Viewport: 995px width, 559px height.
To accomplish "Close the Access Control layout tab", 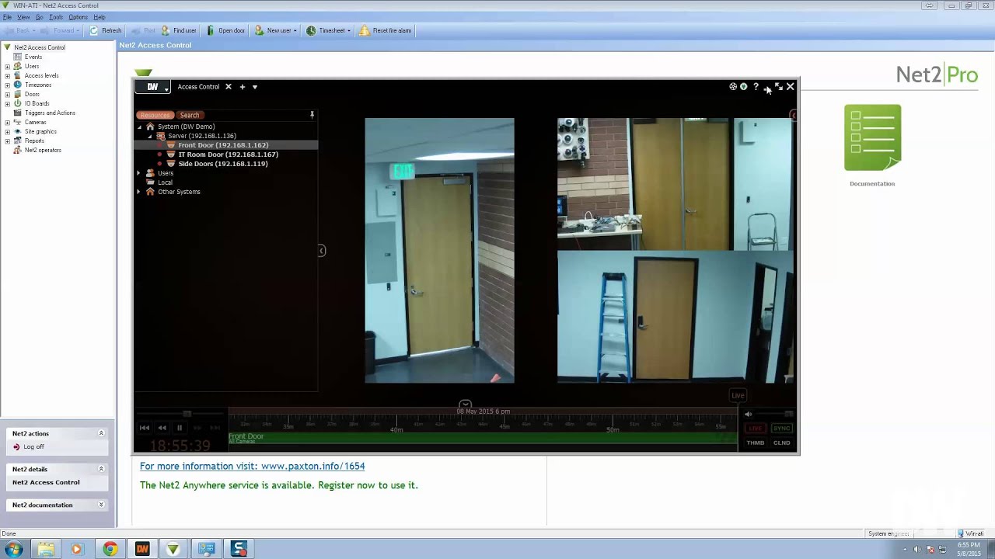I will [x=229, y=87].
